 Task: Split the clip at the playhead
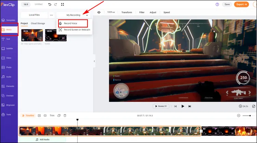[45, 115]
